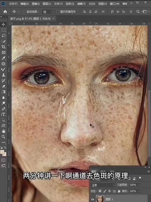Open the 正常 blend mode dropdown
151x202 pixels.
pos(103,185)
